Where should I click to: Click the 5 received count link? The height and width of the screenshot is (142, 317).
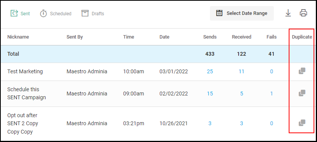coord(242,94)
